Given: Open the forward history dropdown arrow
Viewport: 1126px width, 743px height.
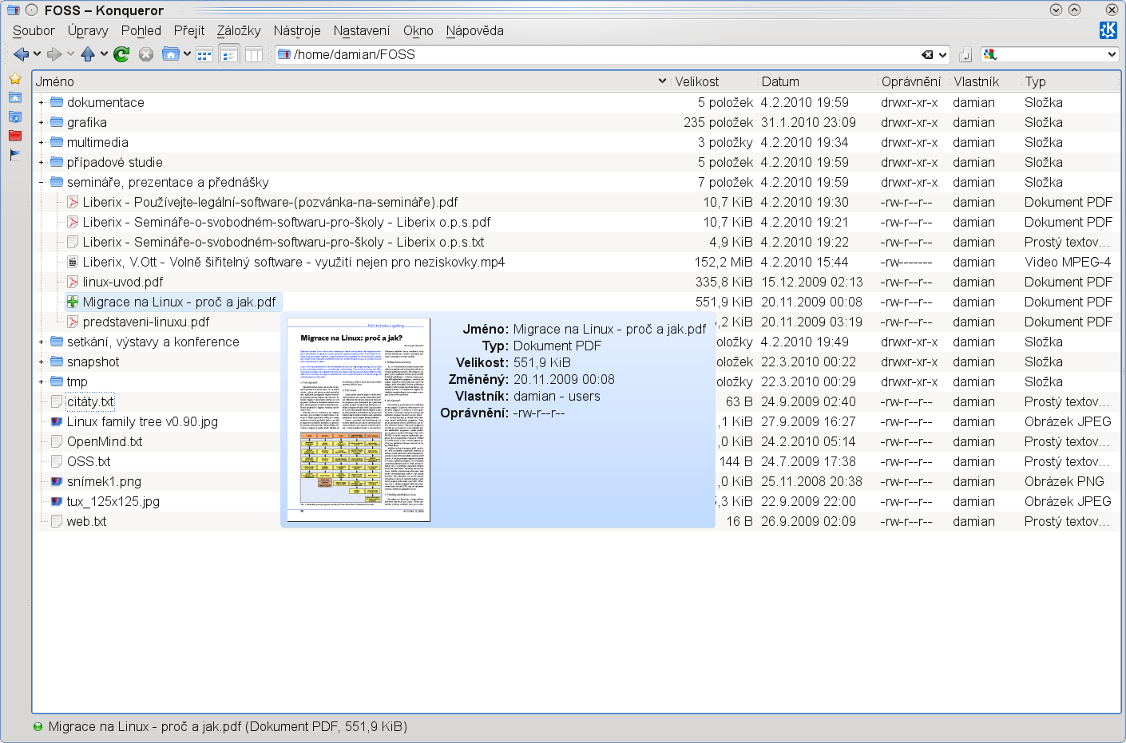Looking at the screenshot, I should pos(70,54).
